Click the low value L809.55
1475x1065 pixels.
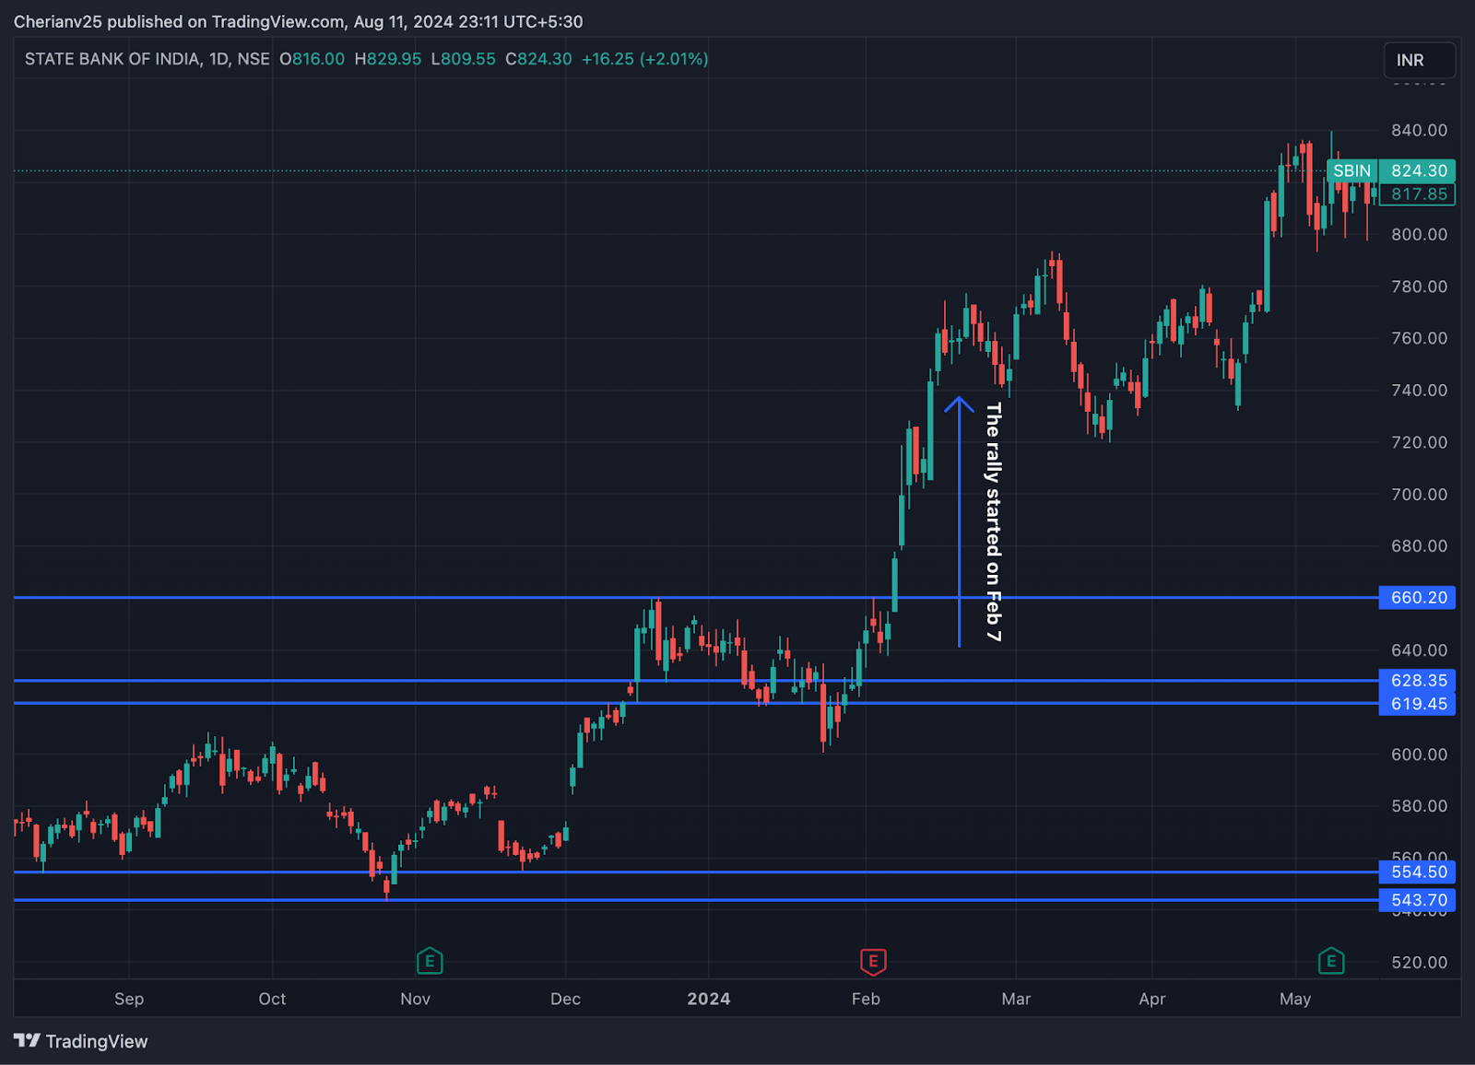(463, 59)
